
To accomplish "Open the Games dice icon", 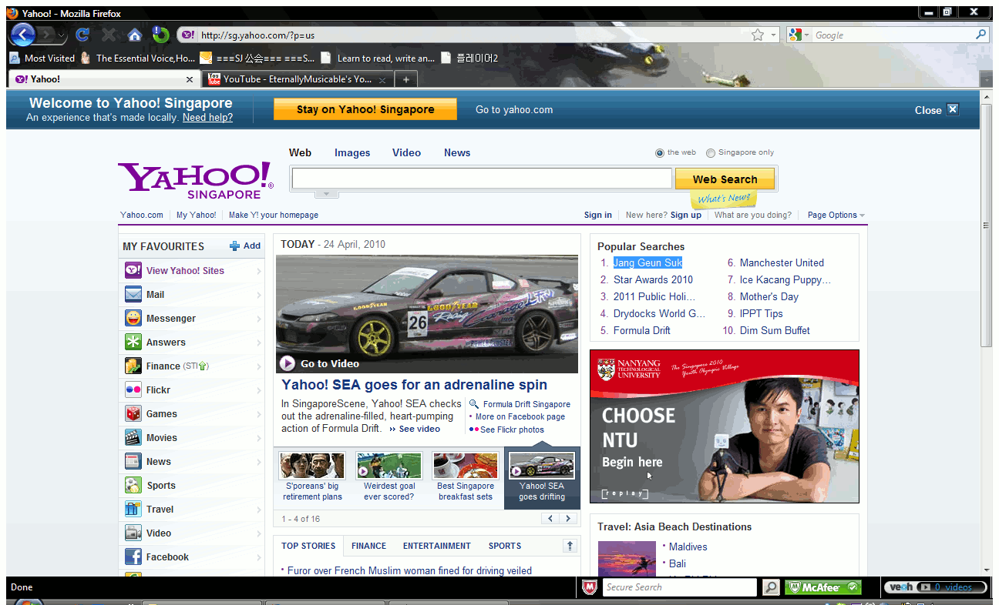I will tap(133, 413).
